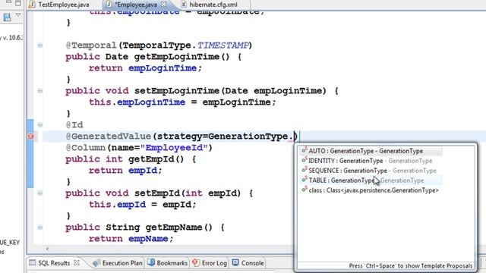Collapse the setEmpId method fold

[40, 193]
